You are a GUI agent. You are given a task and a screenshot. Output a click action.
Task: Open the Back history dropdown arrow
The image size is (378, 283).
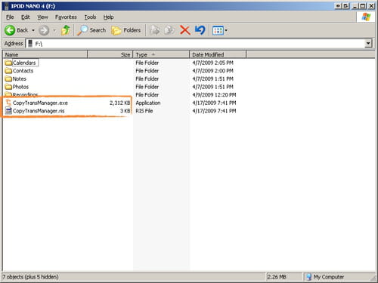point(33,30)
